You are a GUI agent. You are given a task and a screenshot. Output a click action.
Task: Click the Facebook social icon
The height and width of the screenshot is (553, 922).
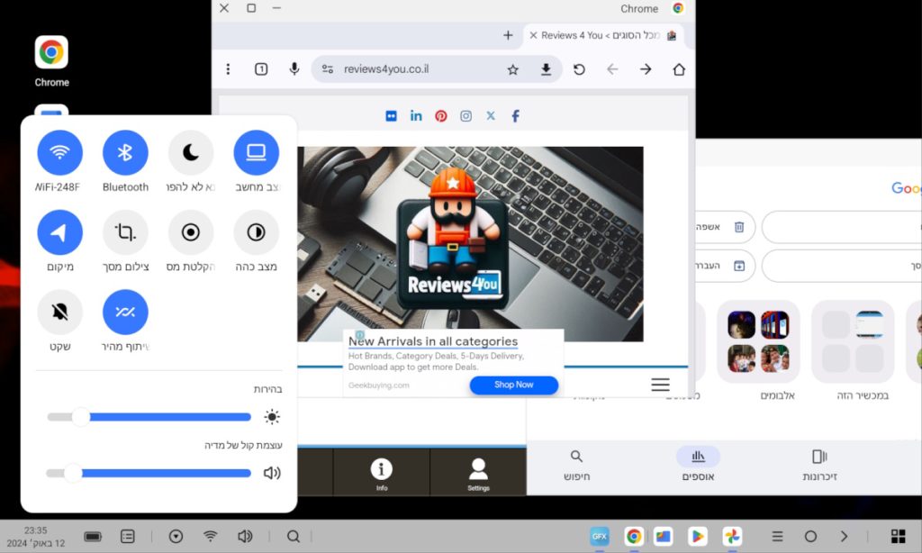coord(516,116)
